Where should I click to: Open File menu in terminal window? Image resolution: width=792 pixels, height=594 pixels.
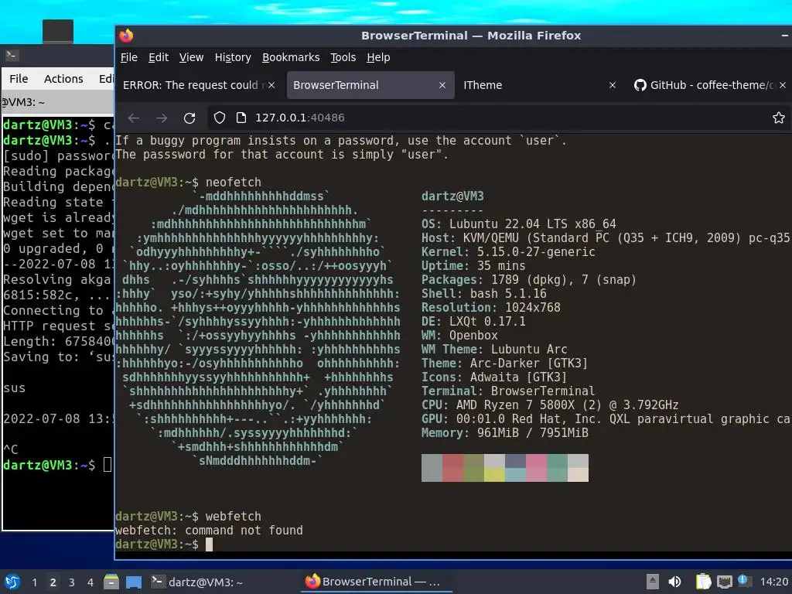(x=19, y=79)
